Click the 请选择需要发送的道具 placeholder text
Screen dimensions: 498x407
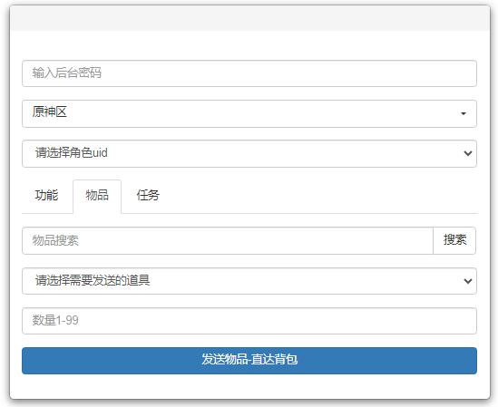(x=93, y=280)
